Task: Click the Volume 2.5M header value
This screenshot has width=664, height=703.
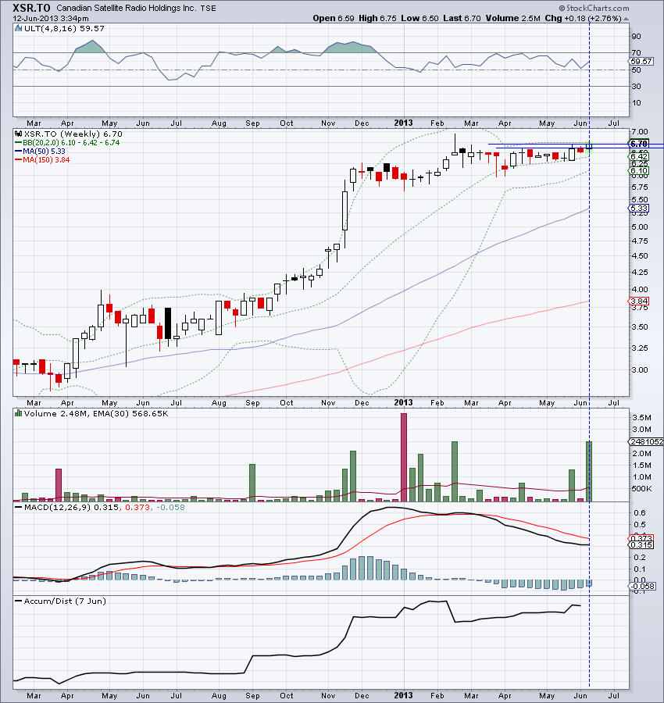Action: pyautogui.click(x=513, y=19)
